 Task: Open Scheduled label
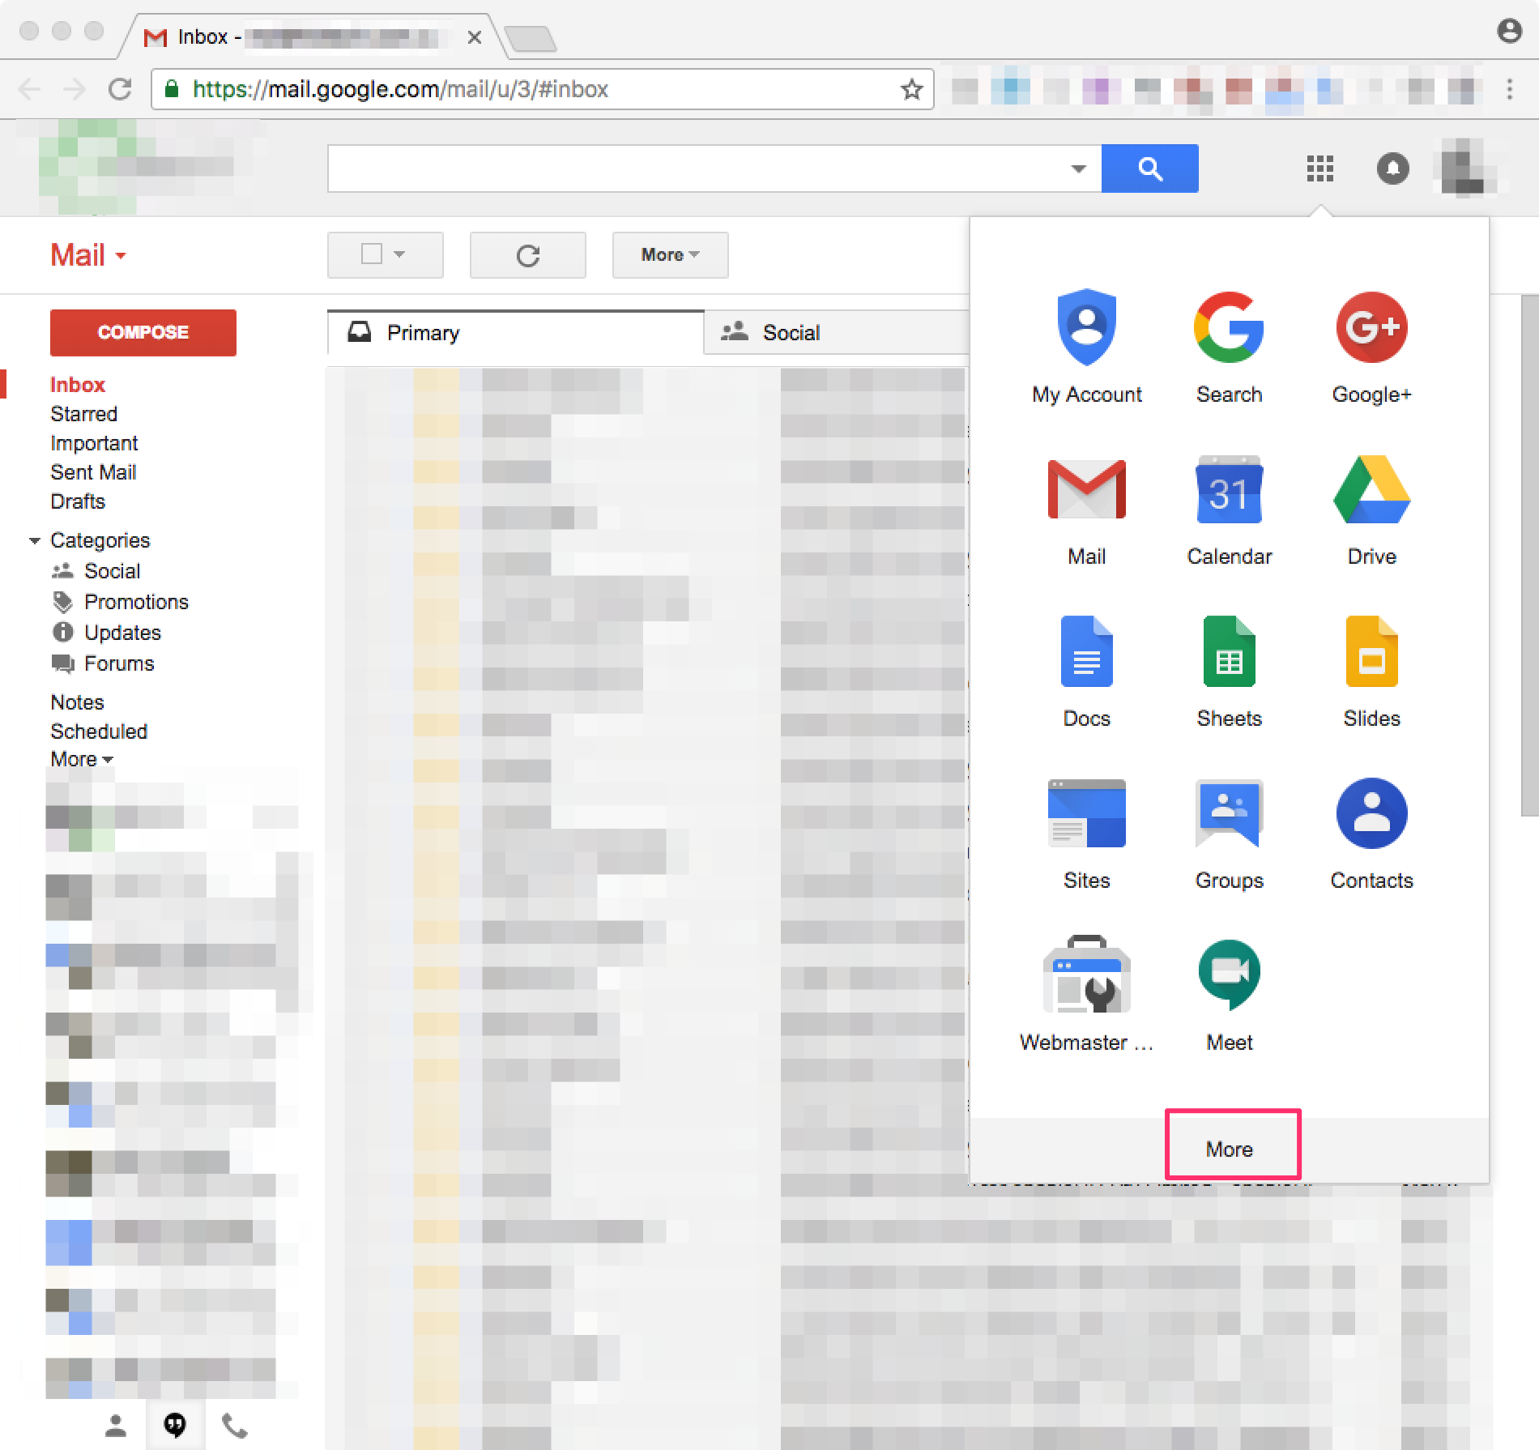click(x=99, y=731)
